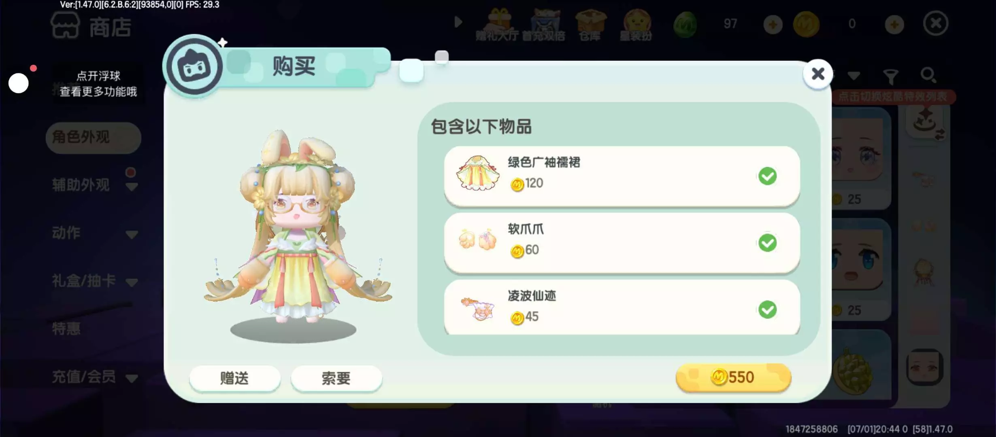The width and height of the screenshot is (996, 437).
Task: Uncheck the 软爪爪 item checkmark
Action: click(767, 243)
